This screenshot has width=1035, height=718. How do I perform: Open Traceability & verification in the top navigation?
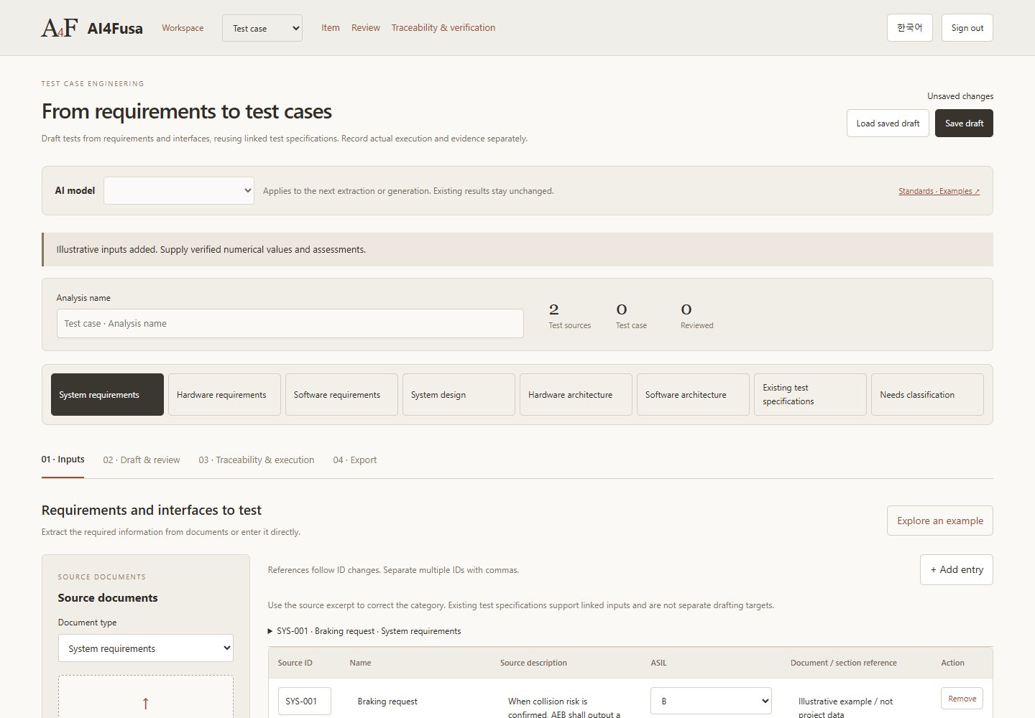443,28
